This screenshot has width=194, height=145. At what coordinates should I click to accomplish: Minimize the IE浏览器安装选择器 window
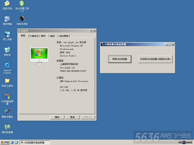click(x=167, y=44)
